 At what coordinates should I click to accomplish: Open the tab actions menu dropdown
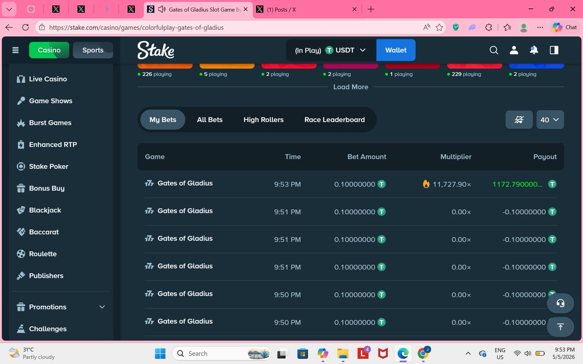[9, 9]
